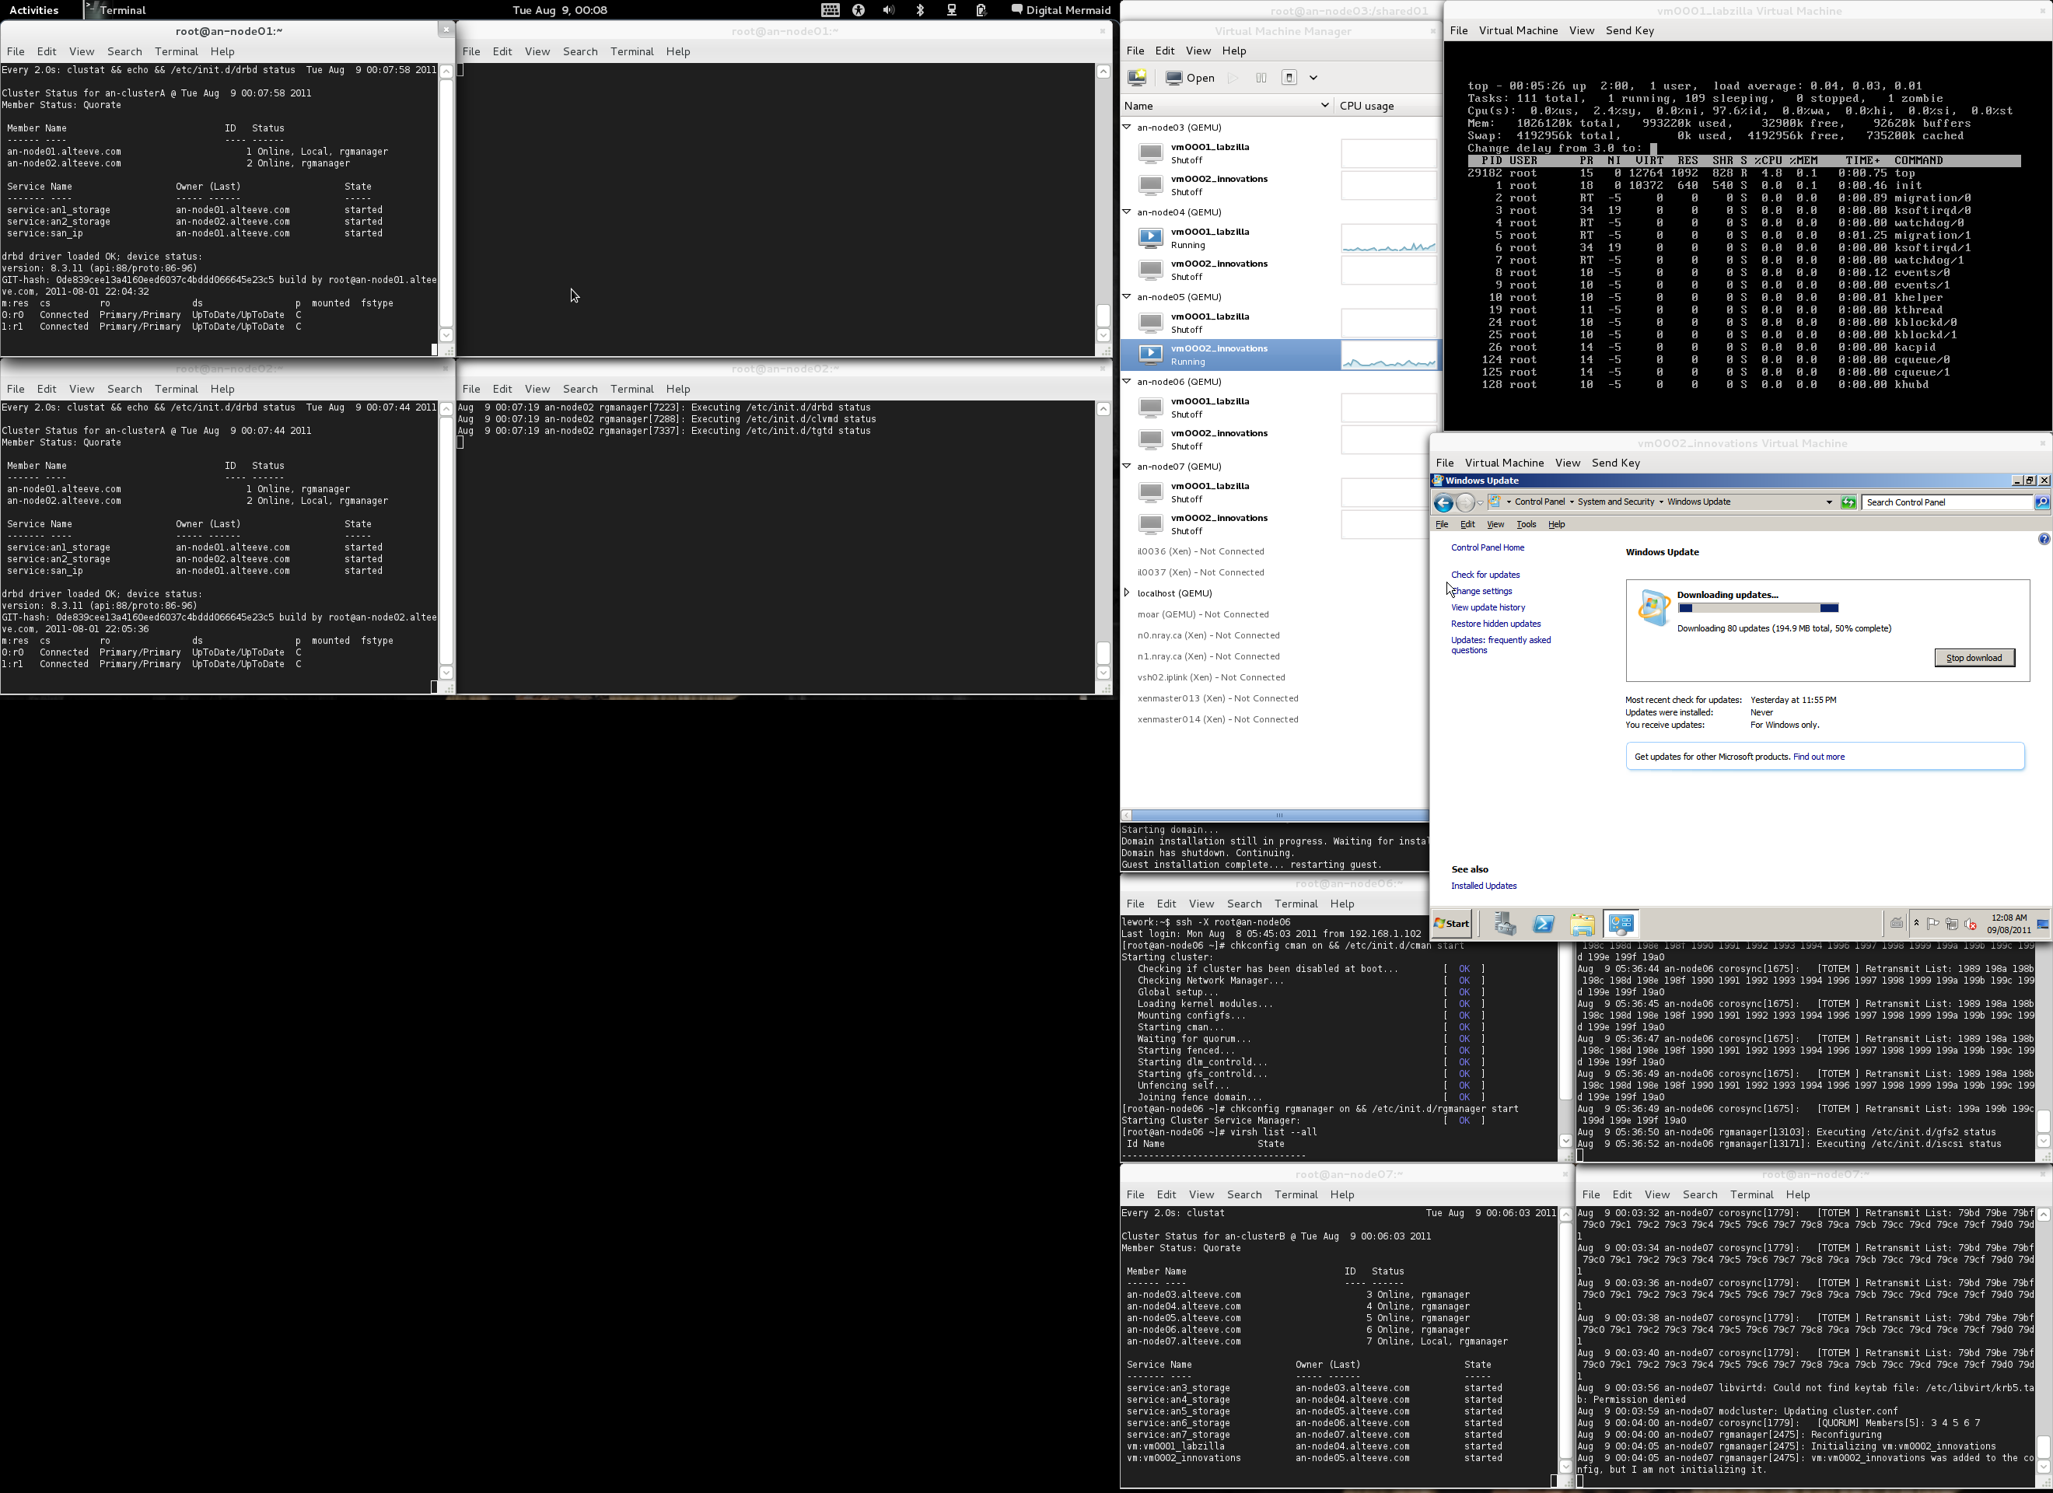Click the horizontal scrollbar in Virtual Machine Manager
The image size is (2053, 1493).
(1275, 816)
